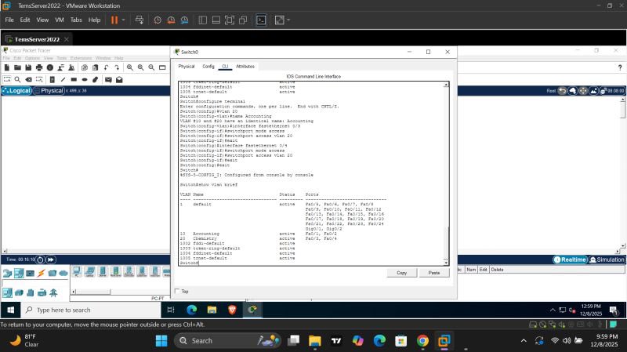
Task: Click VMware Take Snapshot clock icon
Action: [x=158, y=20]
